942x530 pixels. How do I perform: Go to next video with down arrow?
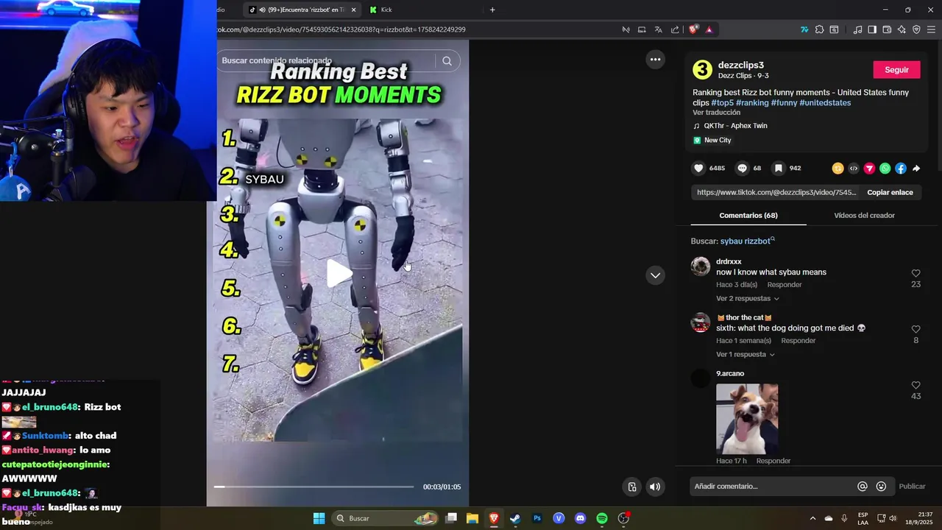pyautogui.click(x=655, y=275)
